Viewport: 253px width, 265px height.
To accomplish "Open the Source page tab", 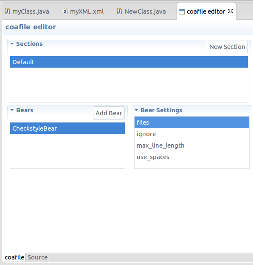I will pyautogui.click(x=37, y=257).
